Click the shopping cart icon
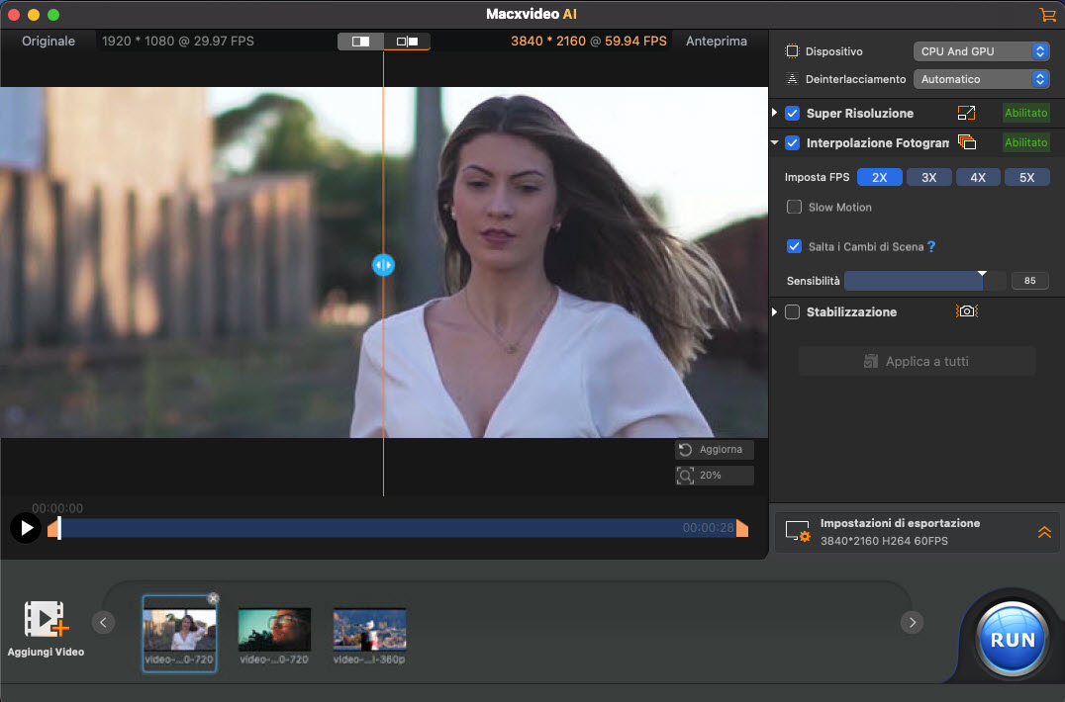The height and width of the screenshot is (702, 1065). pyautogui.click(x=1047, y=15)
